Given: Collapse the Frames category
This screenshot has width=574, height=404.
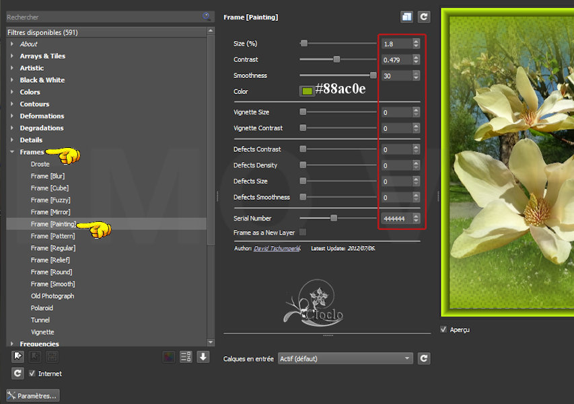Looking at the screenshot, I should coord(12,153).
